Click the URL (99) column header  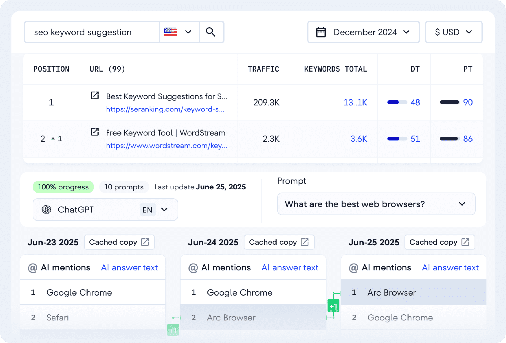(x=107, y=69)
